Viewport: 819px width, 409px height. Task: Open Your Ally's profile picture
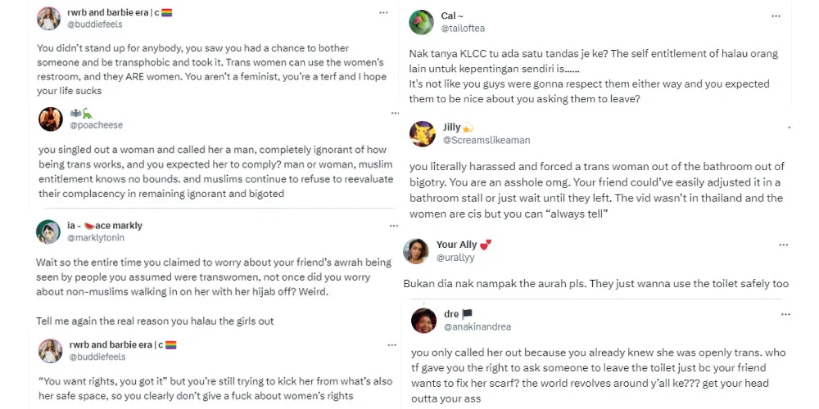(417, 251)
